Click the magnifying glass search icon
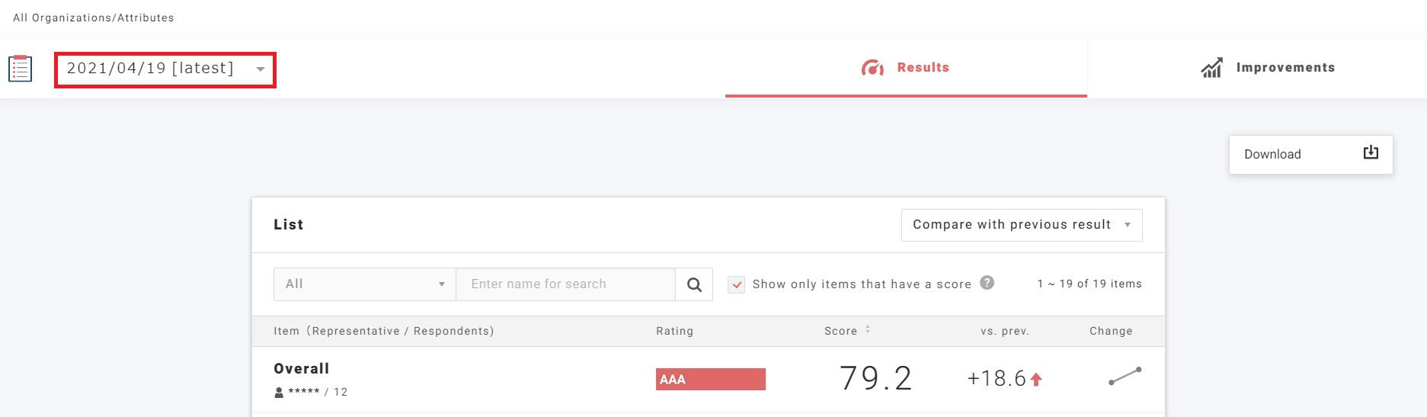 694,284
